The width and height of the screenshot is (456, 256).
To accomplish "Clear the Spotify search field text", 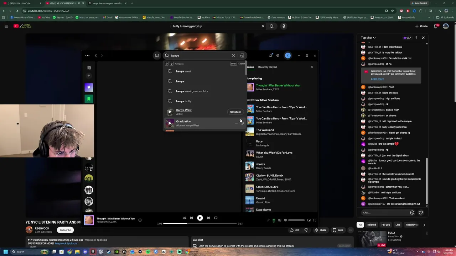I will [233, 55].
